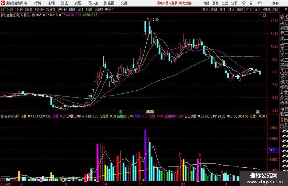
Task: Open the 公式 menu
Action: pos(225,3)
